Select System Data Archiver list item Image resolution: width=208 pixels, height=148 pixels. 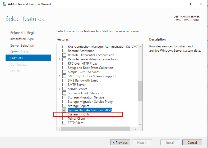pos(90,110)
